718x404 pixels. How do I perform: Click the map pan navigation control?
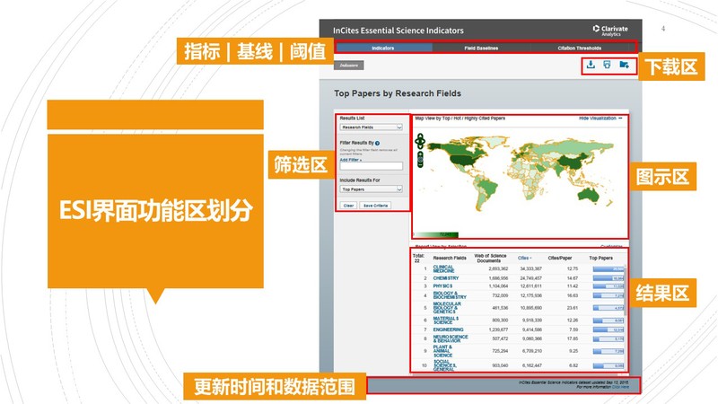419,139
